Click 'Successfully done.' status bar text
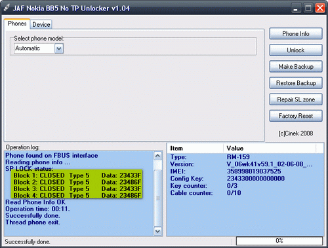 28,241
